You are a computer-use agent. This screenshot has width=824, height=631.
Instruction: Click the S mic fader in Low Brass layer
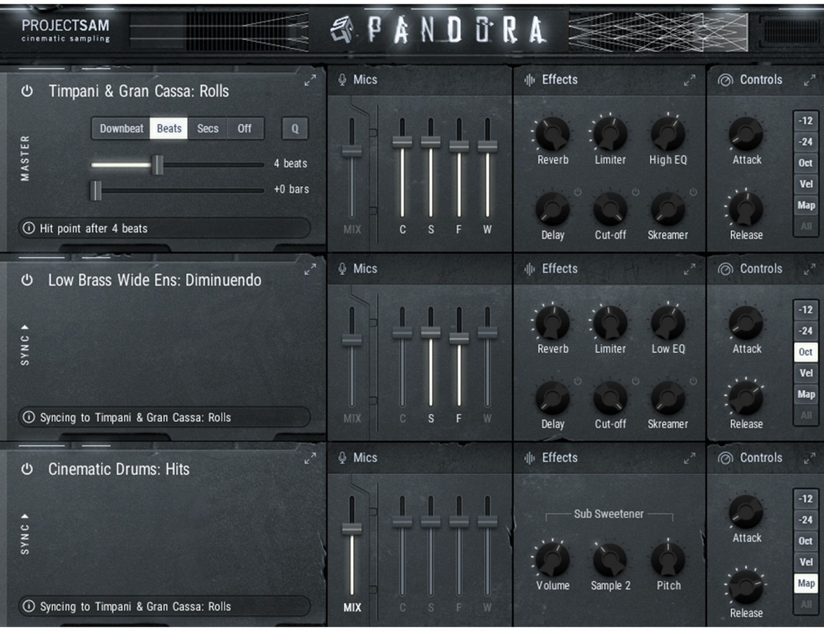tap(431, 332)
